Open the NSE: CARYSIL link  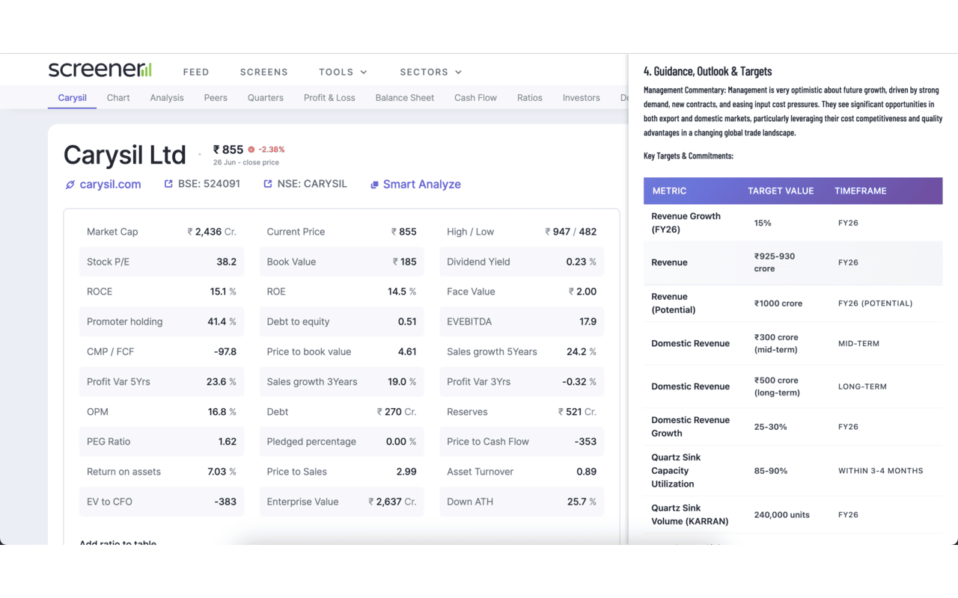coord(312,184)
